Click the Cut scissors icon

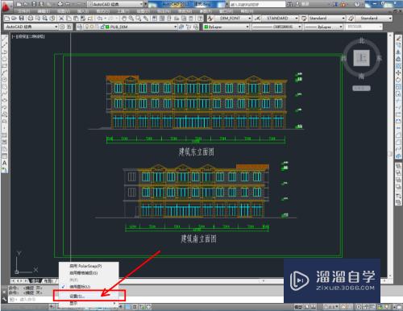(61, 19)
